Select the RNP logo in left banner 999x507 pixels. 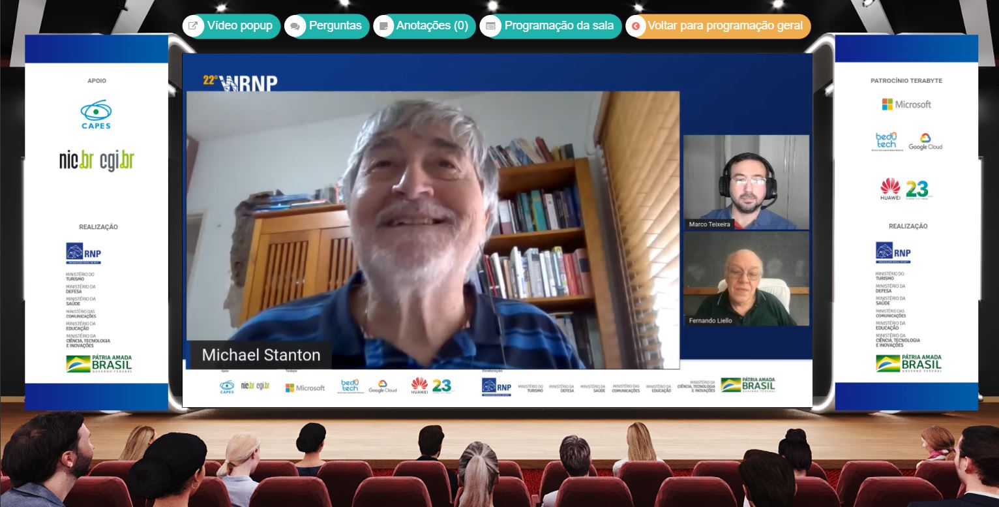pyautogui.click(x=83, y=253)
